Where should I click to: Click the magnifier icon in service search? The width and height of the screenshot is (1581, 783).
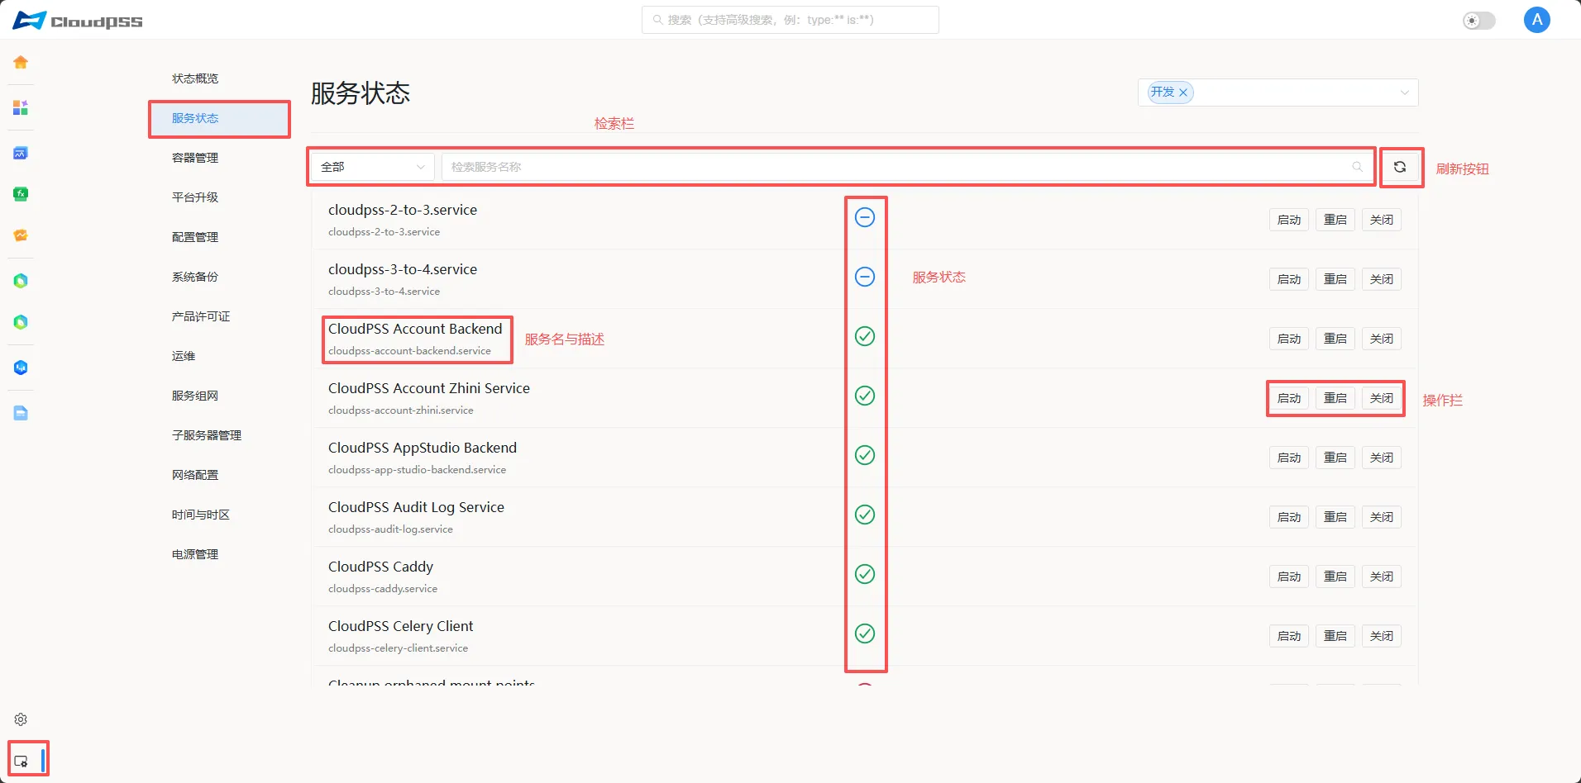click(x=1357, y=167)
